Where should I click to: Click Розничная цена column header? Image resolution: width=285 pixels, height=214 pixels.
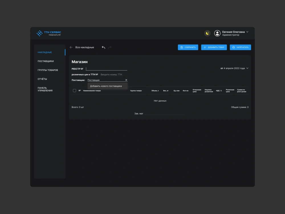point(230,91)
